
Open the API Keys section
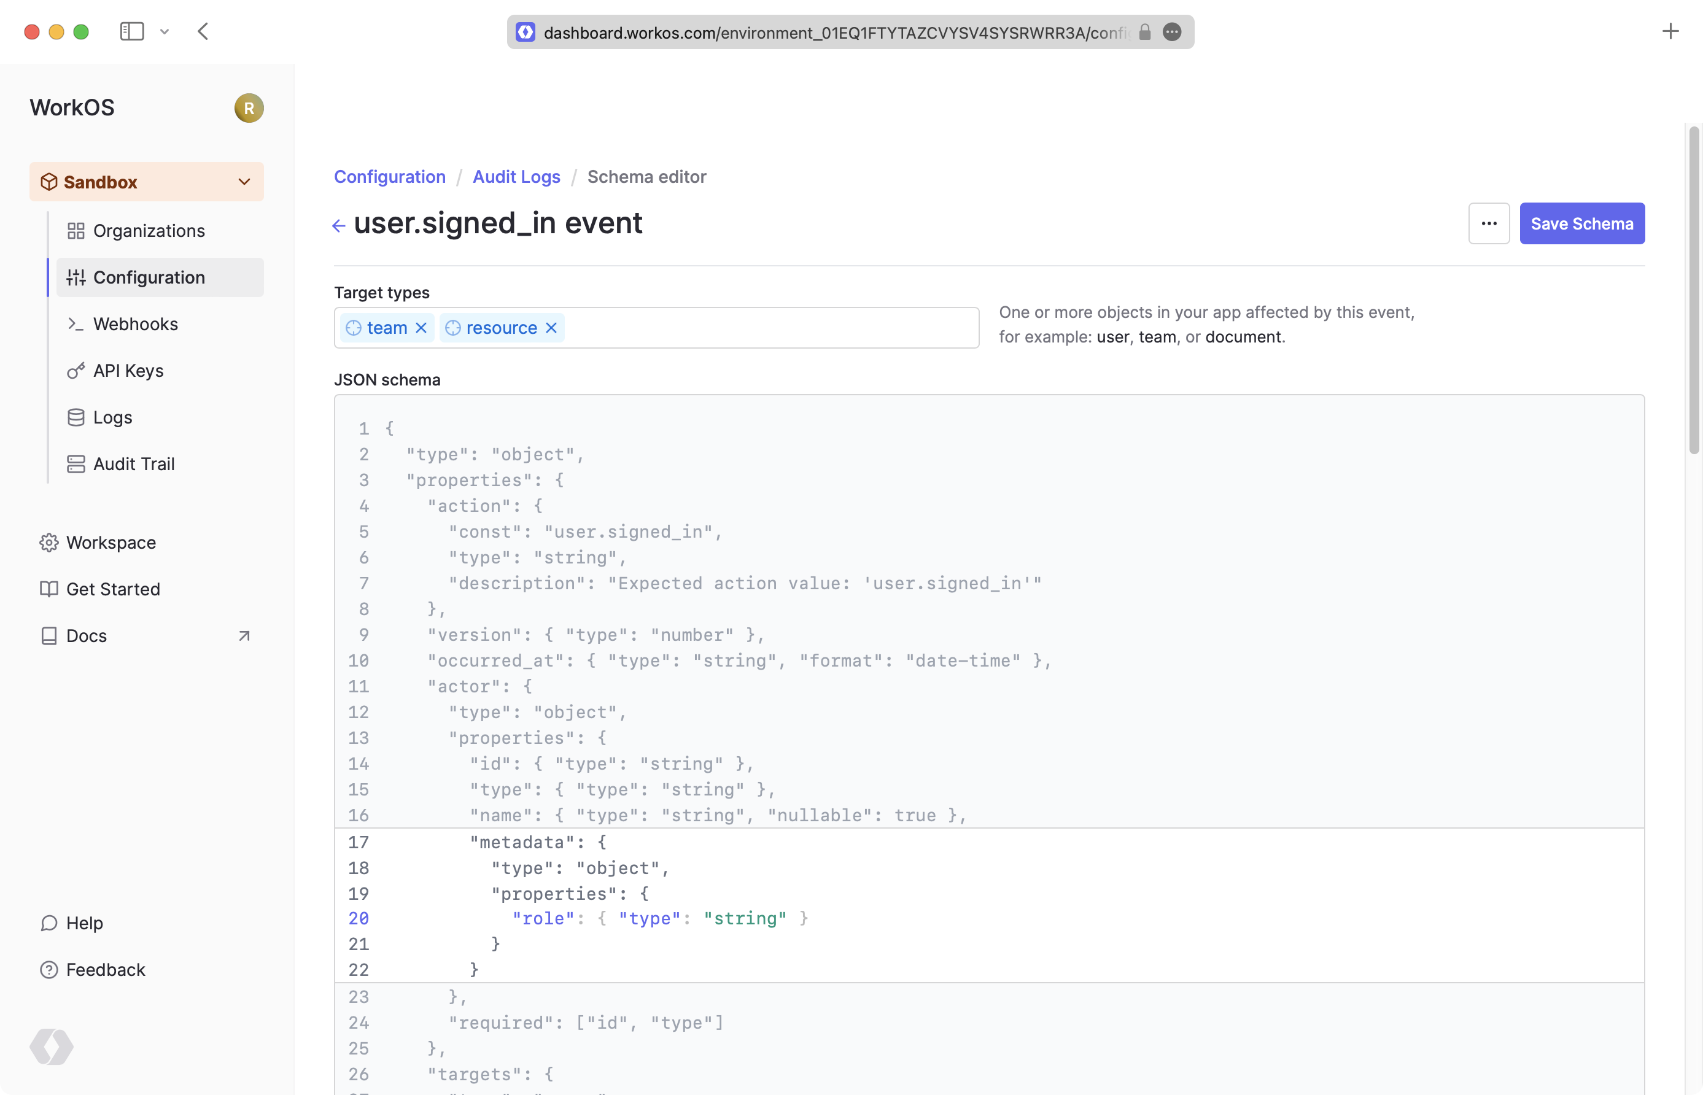pyautogui.click(x=128, y=371)
